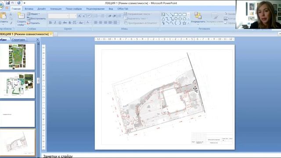
Task: Select the green garden plan slide thumbnail
Action: 18,57
